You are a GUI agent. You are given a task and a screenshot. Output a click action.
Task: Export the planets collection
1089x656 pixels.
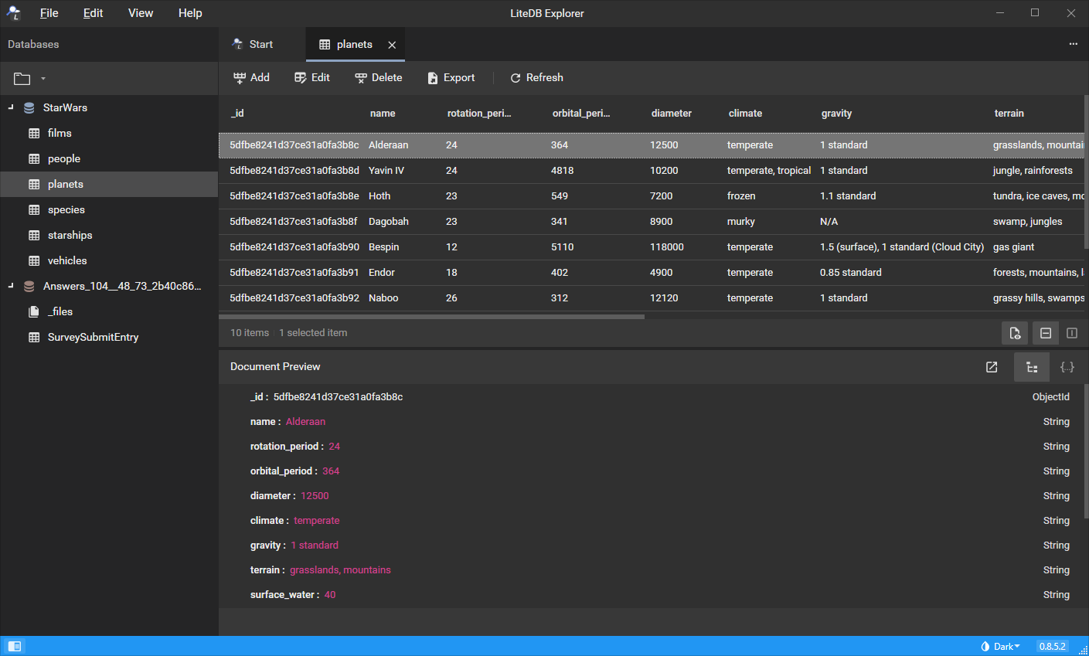[x=451, y=78]
